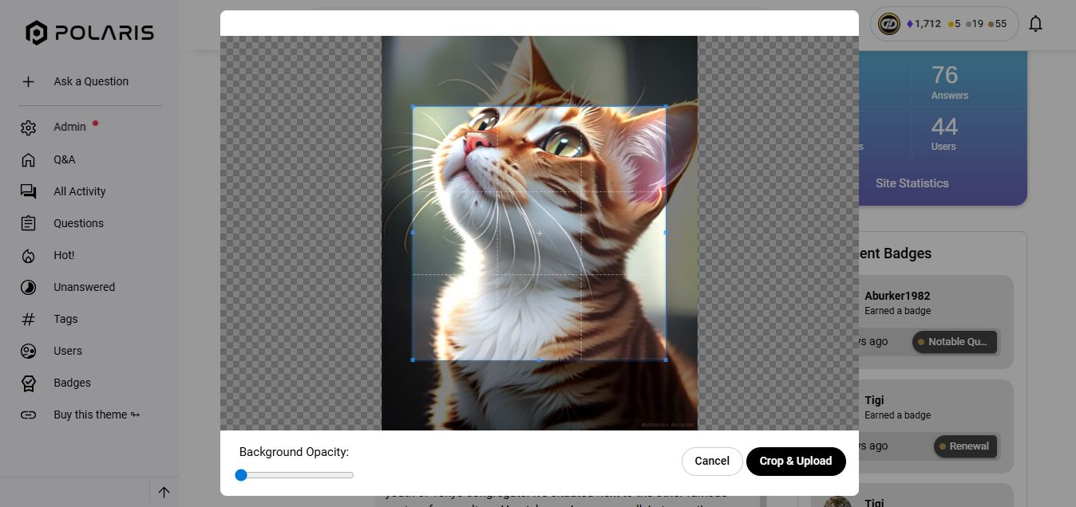This screenshot has height=507, width=1076.
Task: Open Users page
Action: click(x=68, y=351)
